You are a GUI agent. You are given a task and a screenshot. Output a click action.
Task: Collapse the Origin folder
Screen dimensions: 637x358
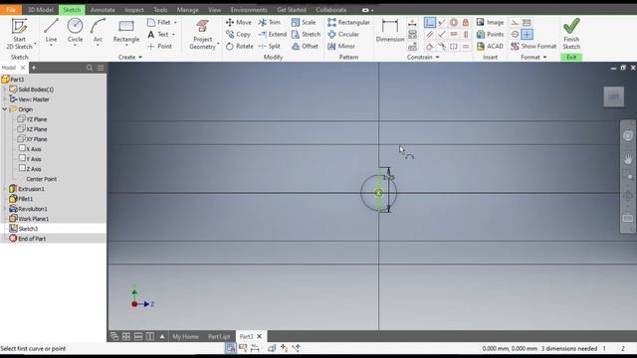(5, 109)
